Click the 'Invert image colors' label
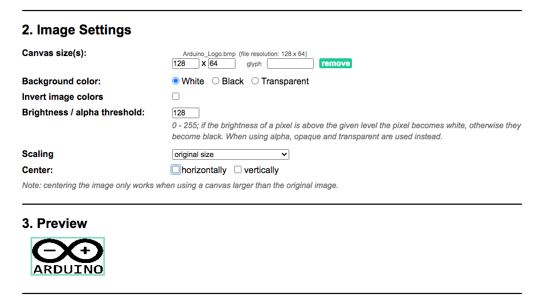Screen dimensions: 533x304 (x=63, y=97)
